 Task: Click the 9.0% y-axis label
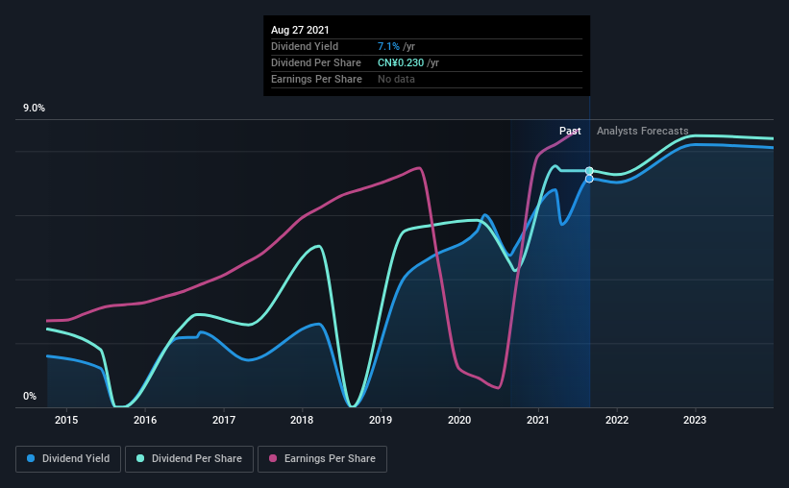coord(34,109)
